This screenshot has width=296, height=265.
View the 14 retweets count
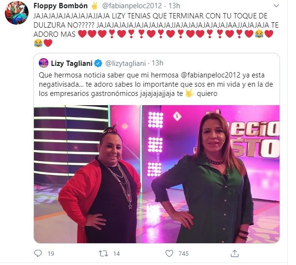[x=116, y=253]
